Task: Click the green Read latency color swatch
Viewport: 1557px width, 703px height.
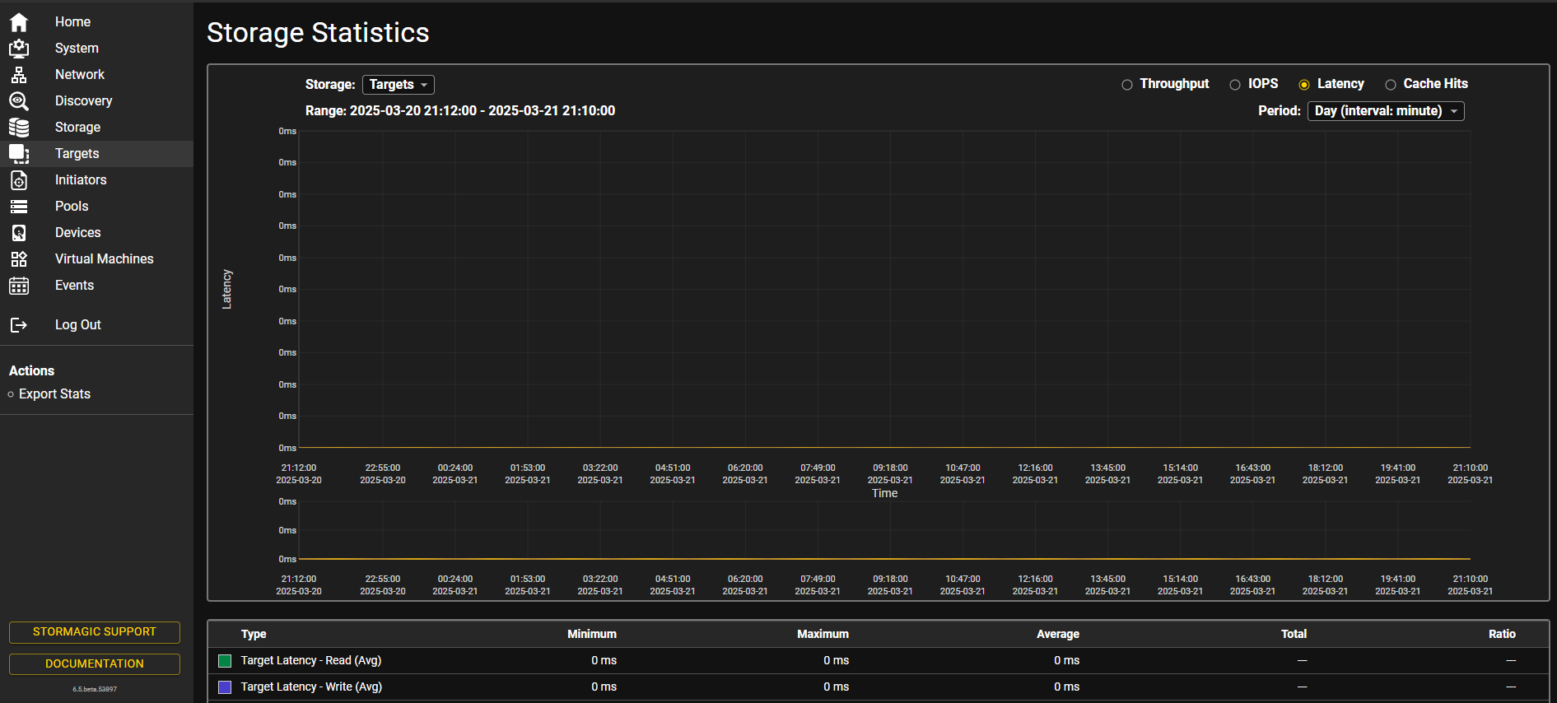Action: [225, 661]
